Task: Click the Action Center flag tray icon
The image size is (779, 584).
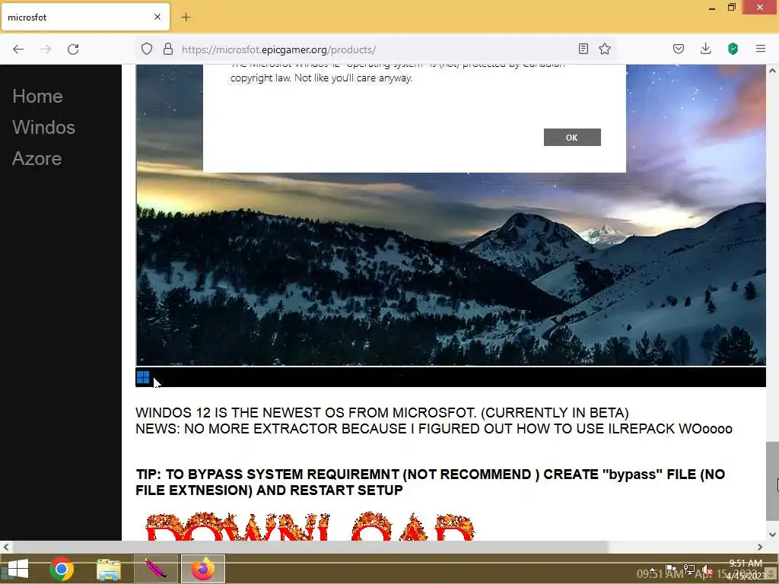Action: [x=671, y=569]
